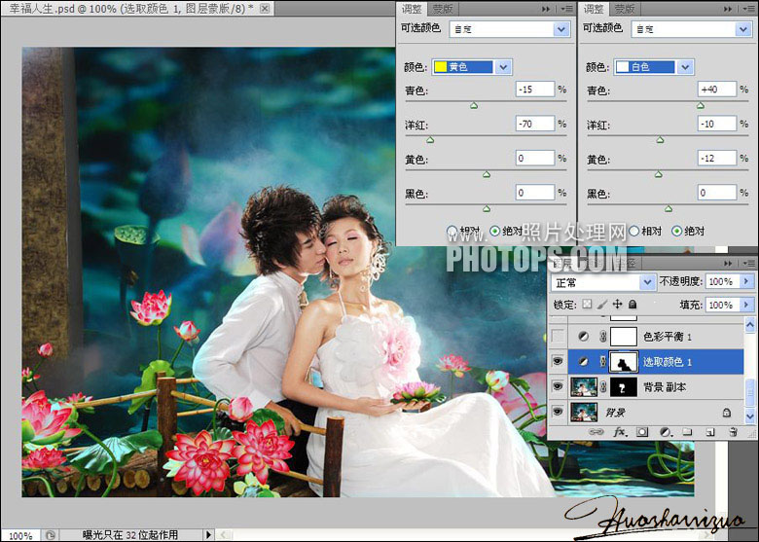Viewport: 759px width, 542px height.
Task: Click the padlock icon on the 背景 layer
Action: 727,413
